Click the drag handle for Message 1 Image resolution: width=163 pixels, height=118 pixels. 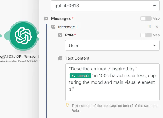(150, 27)
